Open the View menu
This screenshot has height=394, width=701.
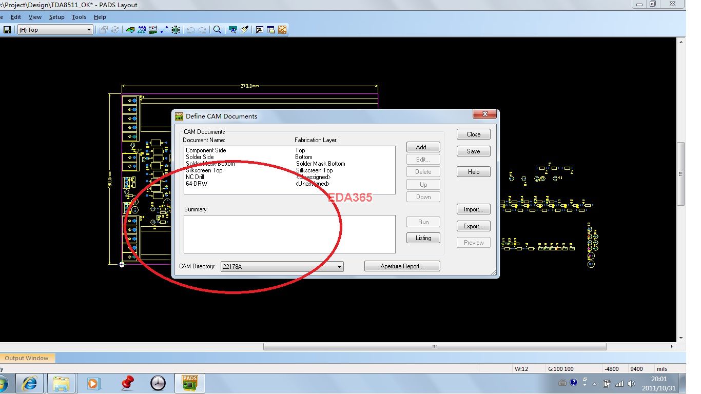(x=35, y=17)
